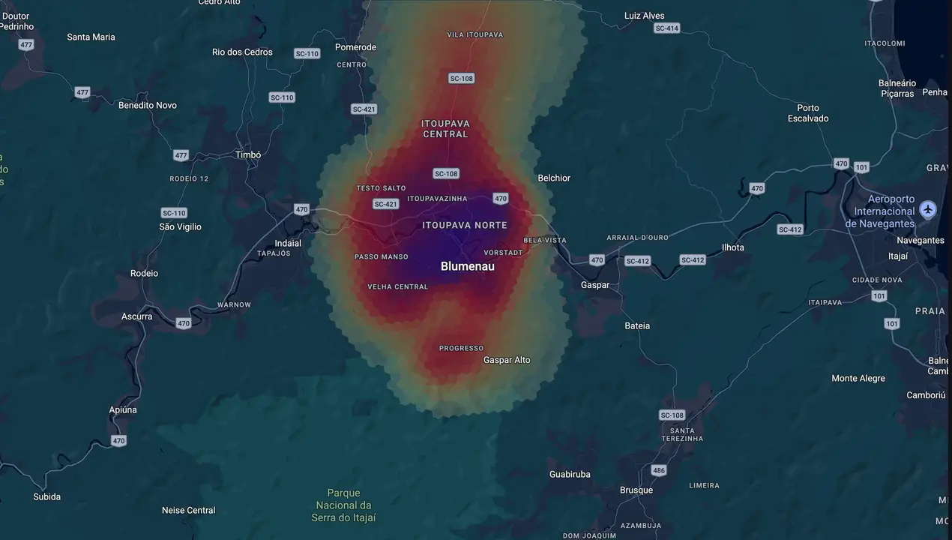This screenshot has height=540, width=952.
Task: Click the Progresso label
Action: pyautogui.click(x=461, y=348)
